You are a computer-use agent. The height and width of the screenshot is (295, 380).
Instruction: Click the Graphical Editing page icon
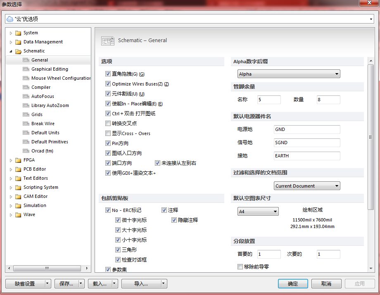coord(26,69)
